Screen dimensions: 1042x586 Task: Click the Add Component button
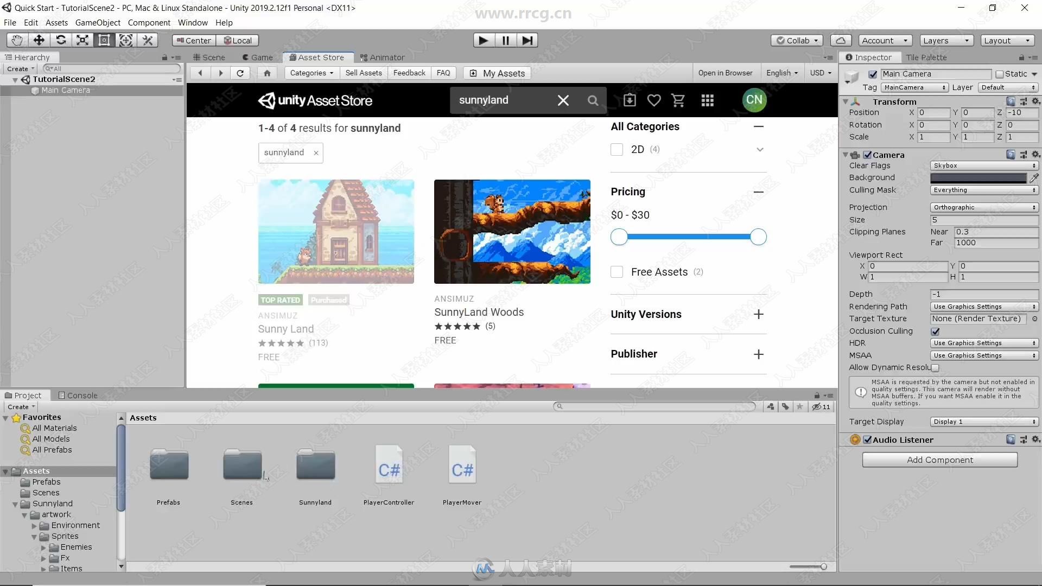tap(939, 460)
